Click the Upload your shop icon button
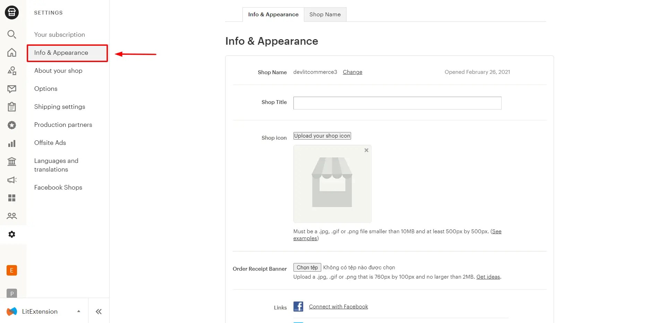Screen dimensions: 656x323 [x=322, y=136]
